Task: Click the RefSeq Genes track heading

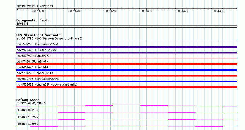Action: coord(28,100)
